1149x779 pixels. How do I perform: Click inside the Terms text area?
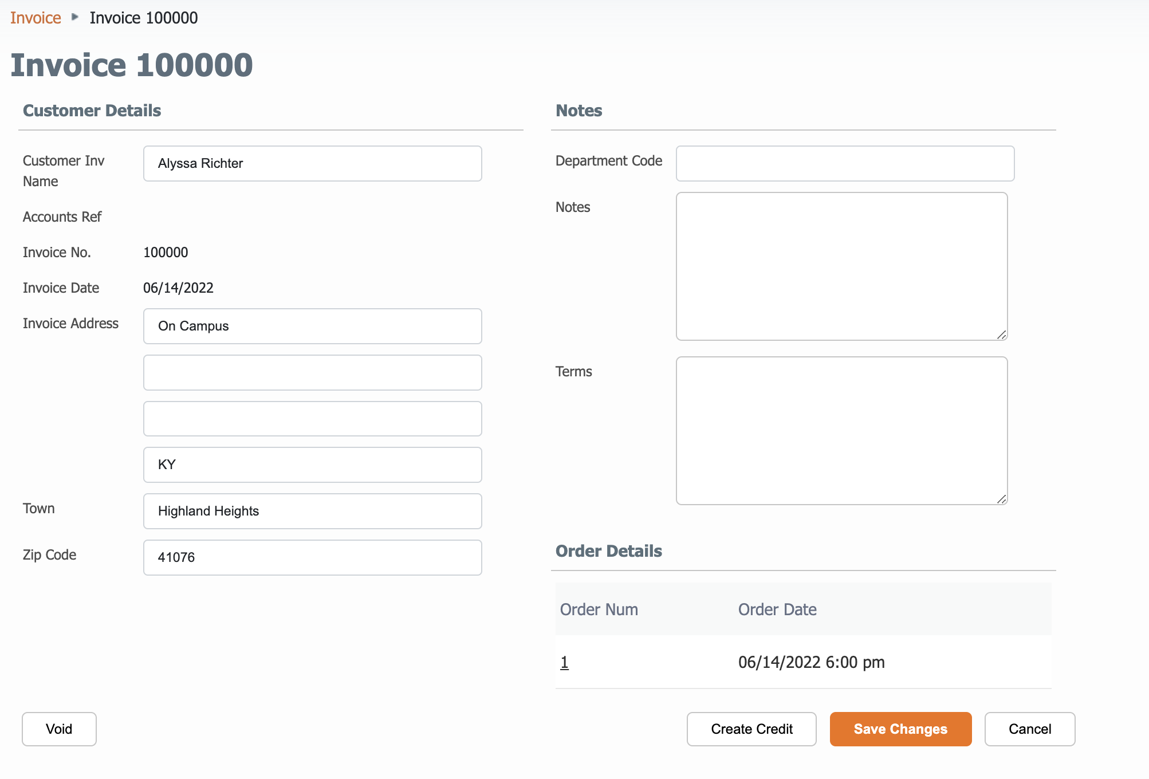pos(842,431)
